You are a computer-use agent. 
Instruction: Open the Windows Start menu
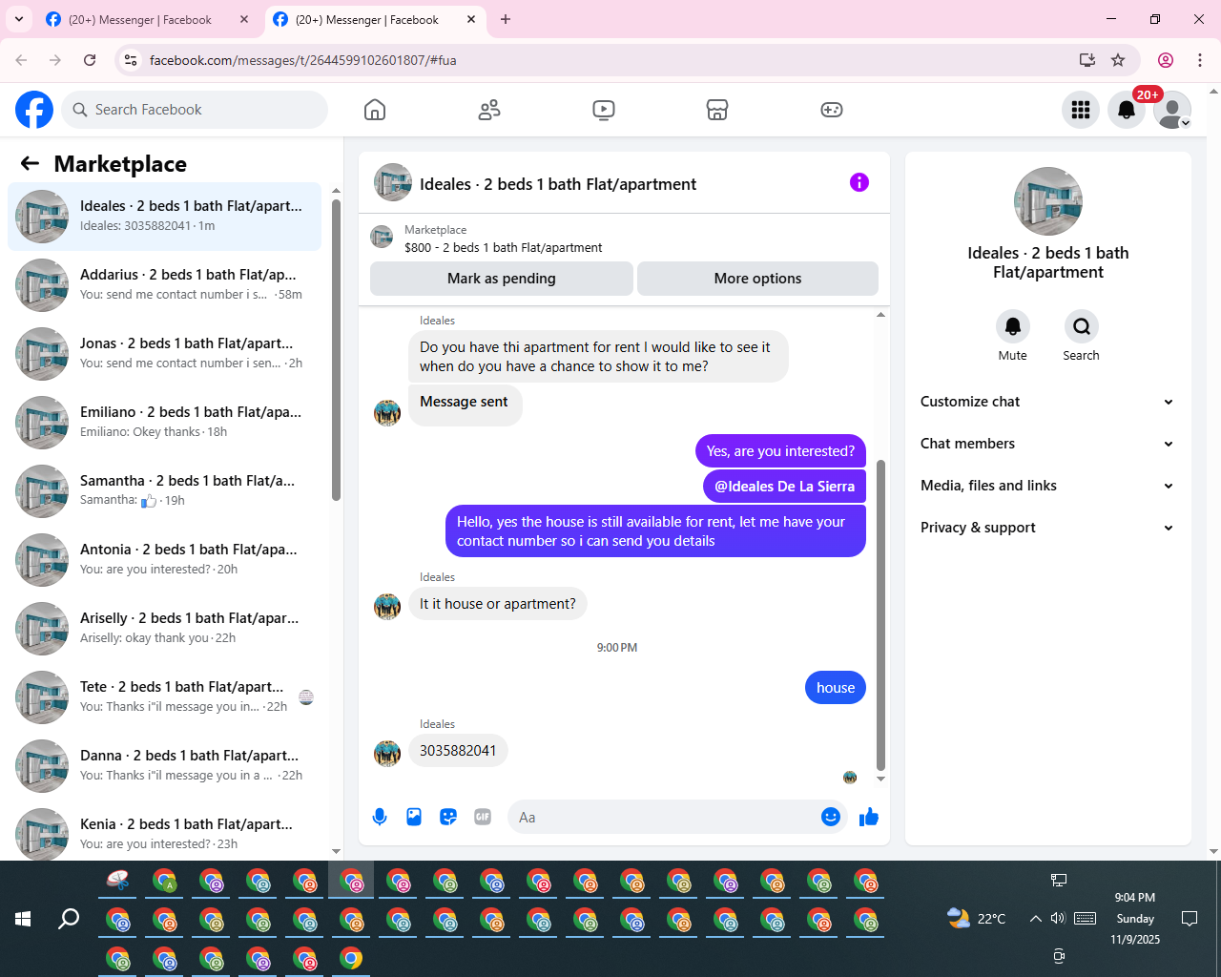(x=23, y=919)
